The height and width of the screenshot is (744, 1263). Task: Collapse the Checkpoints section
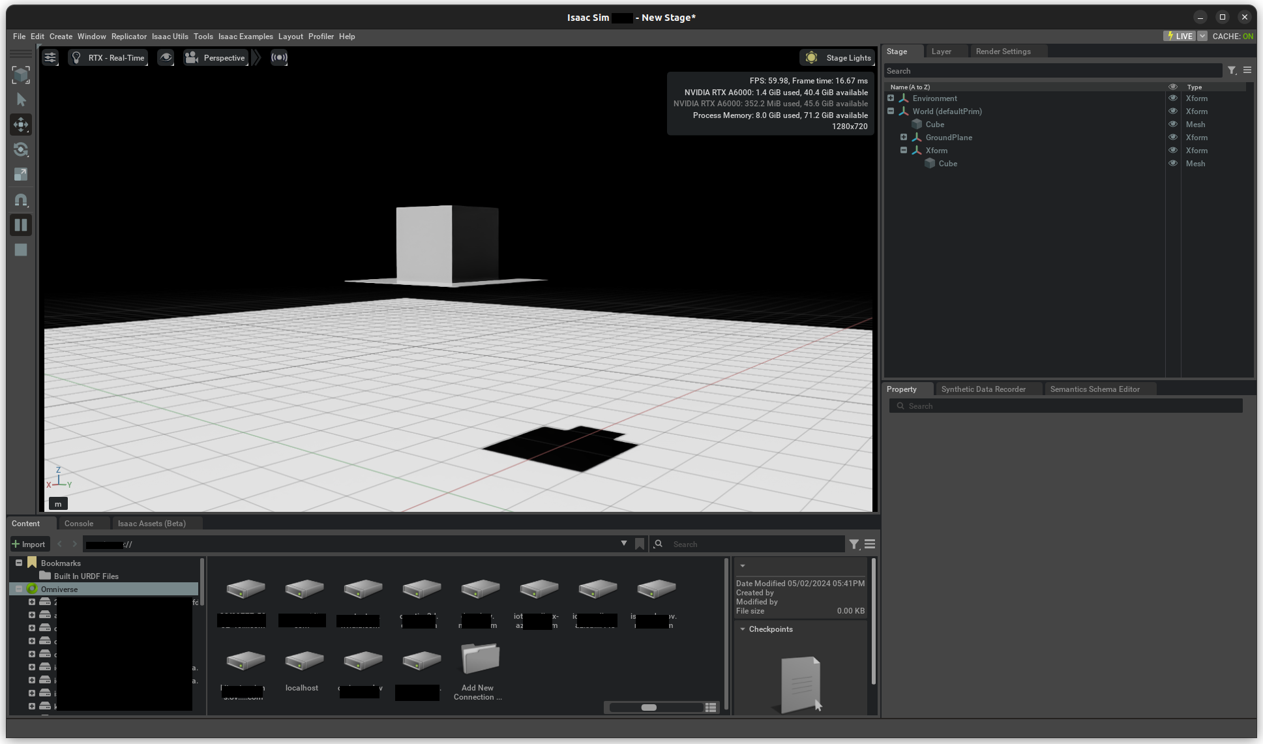coord(743,629)
